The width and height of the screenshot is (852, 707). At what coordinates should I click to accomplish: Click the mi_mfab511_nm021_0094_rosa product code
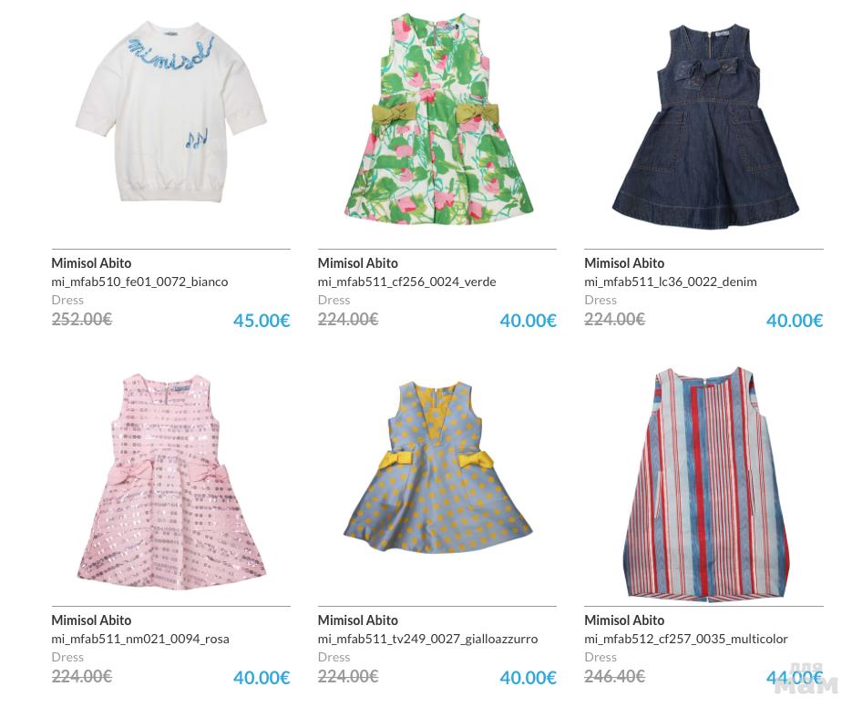coord(140,639)
